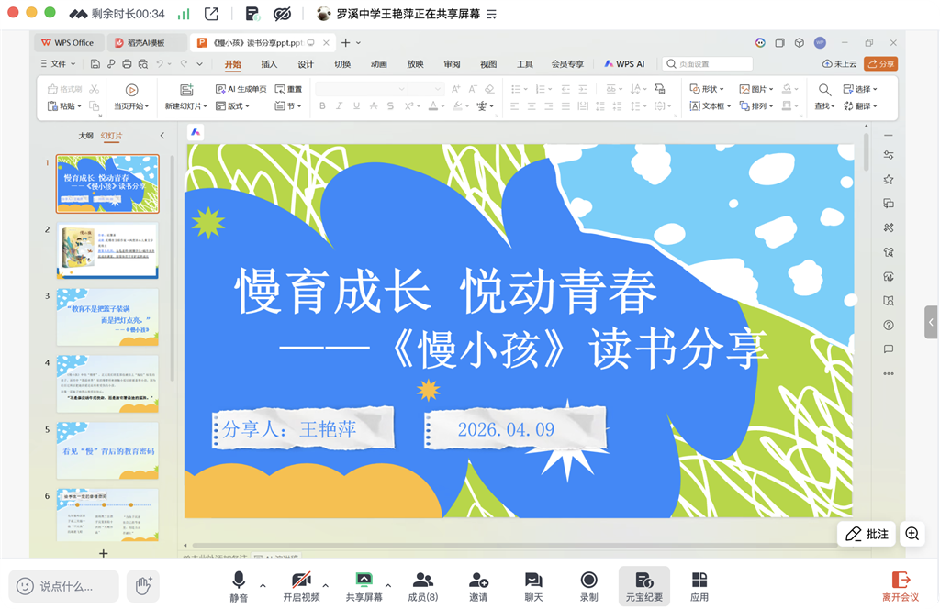
Task: Open the 形状 shapes dropdown
Action: click(707, 89)
